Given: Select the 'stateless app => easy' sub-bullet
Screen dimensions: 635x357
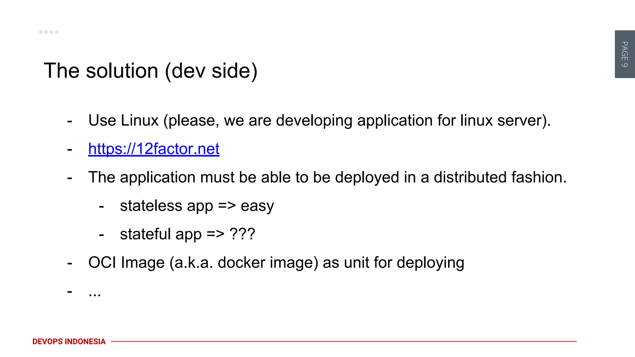Looking at the screenshot, I should coord(197,206).
